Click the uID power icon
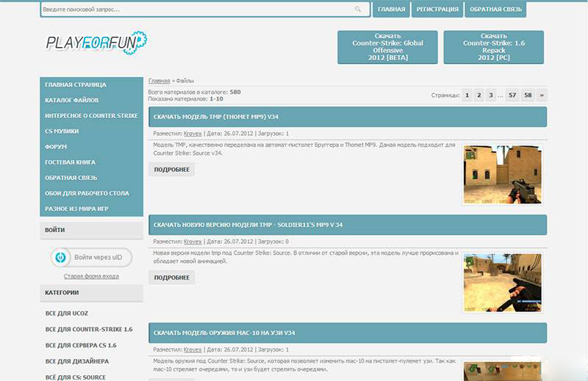 click(x=60, y=258)
